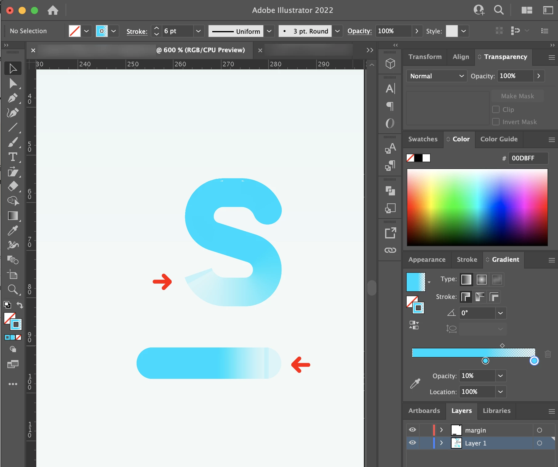
Task: Select the Curvature tool
Action: click(13, 113)
